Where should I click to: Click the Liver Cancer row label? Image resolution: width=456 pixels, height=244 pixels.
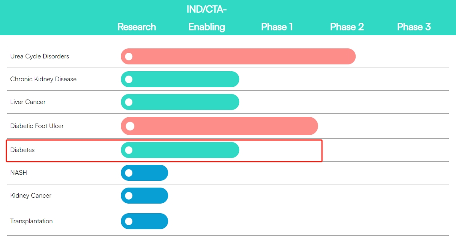tap(28, 102)
